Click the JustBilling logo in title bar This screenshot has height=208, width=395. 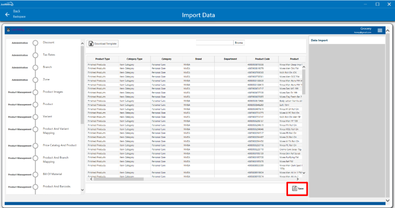click(7, 4)
